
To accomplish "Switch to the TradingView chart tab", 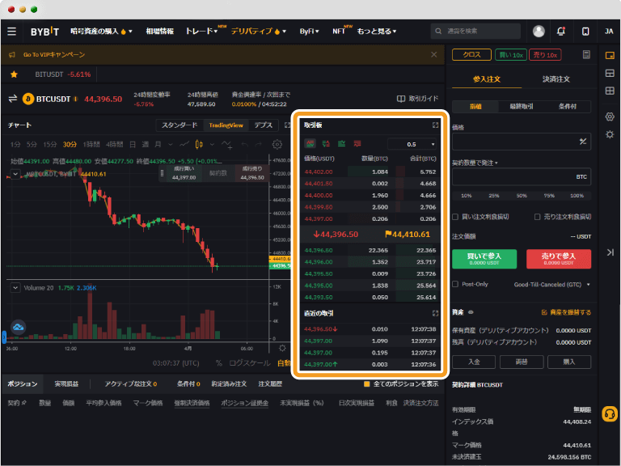I will click(226, 125).
